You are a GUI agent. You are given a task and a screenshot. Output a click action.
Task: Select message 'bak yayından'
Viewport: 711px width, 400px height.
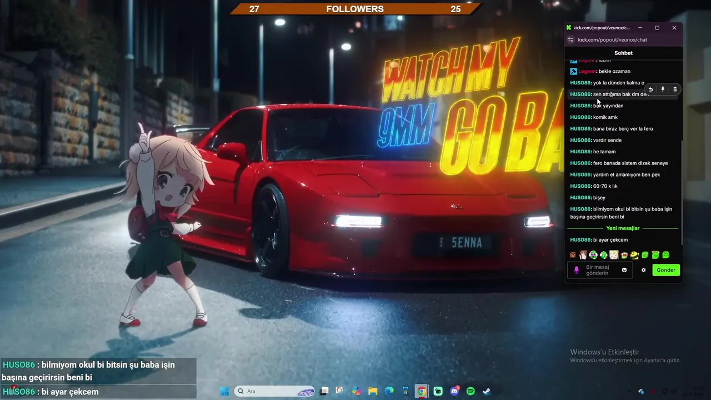tap(608, 106)
